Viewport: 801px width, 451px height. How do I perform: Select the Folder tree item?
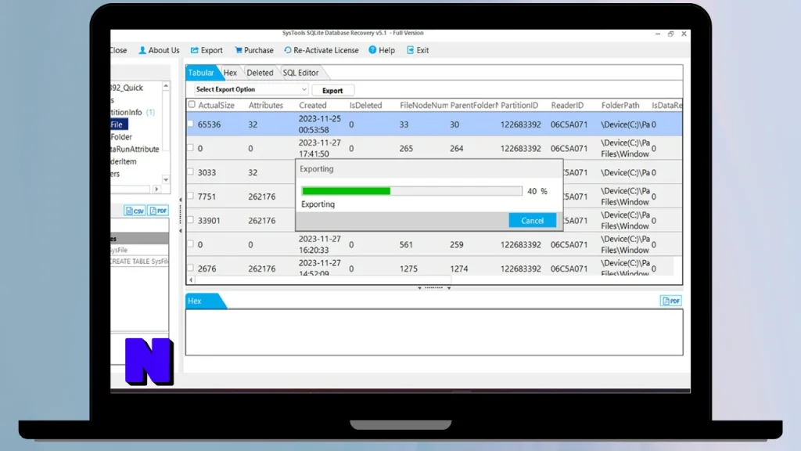pos(121,136)
